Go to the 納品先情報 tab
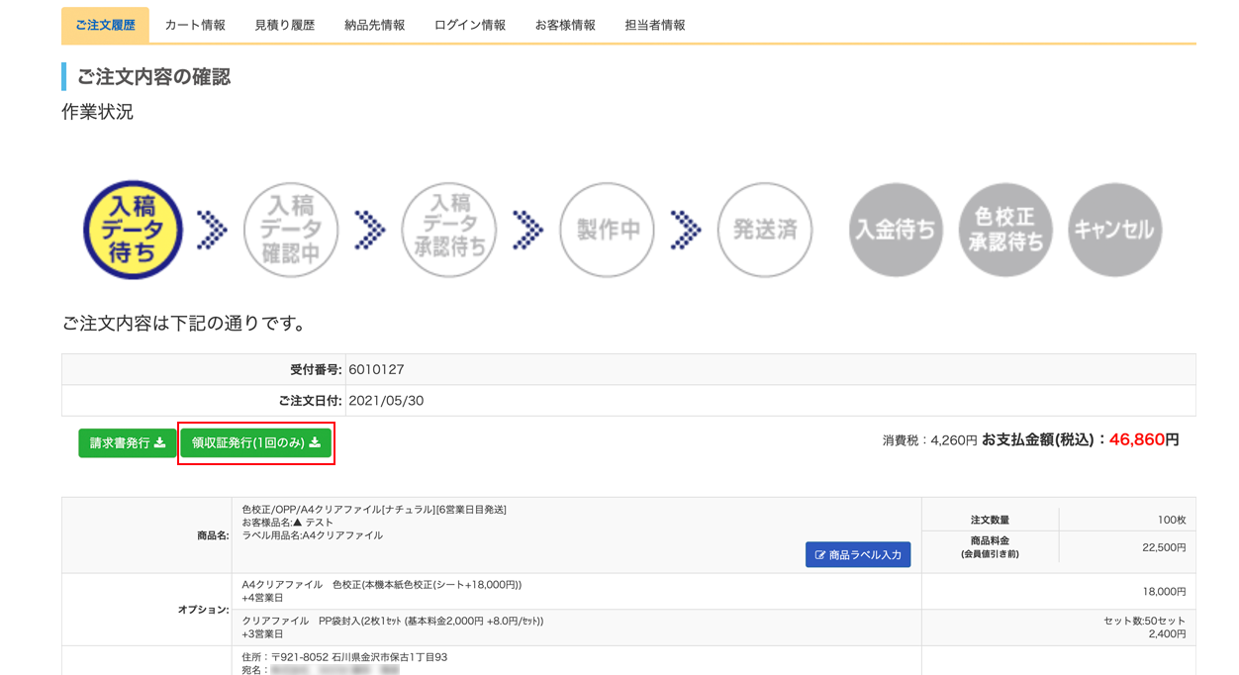The height and width of the screenshot is (675, 1239). 374,25
